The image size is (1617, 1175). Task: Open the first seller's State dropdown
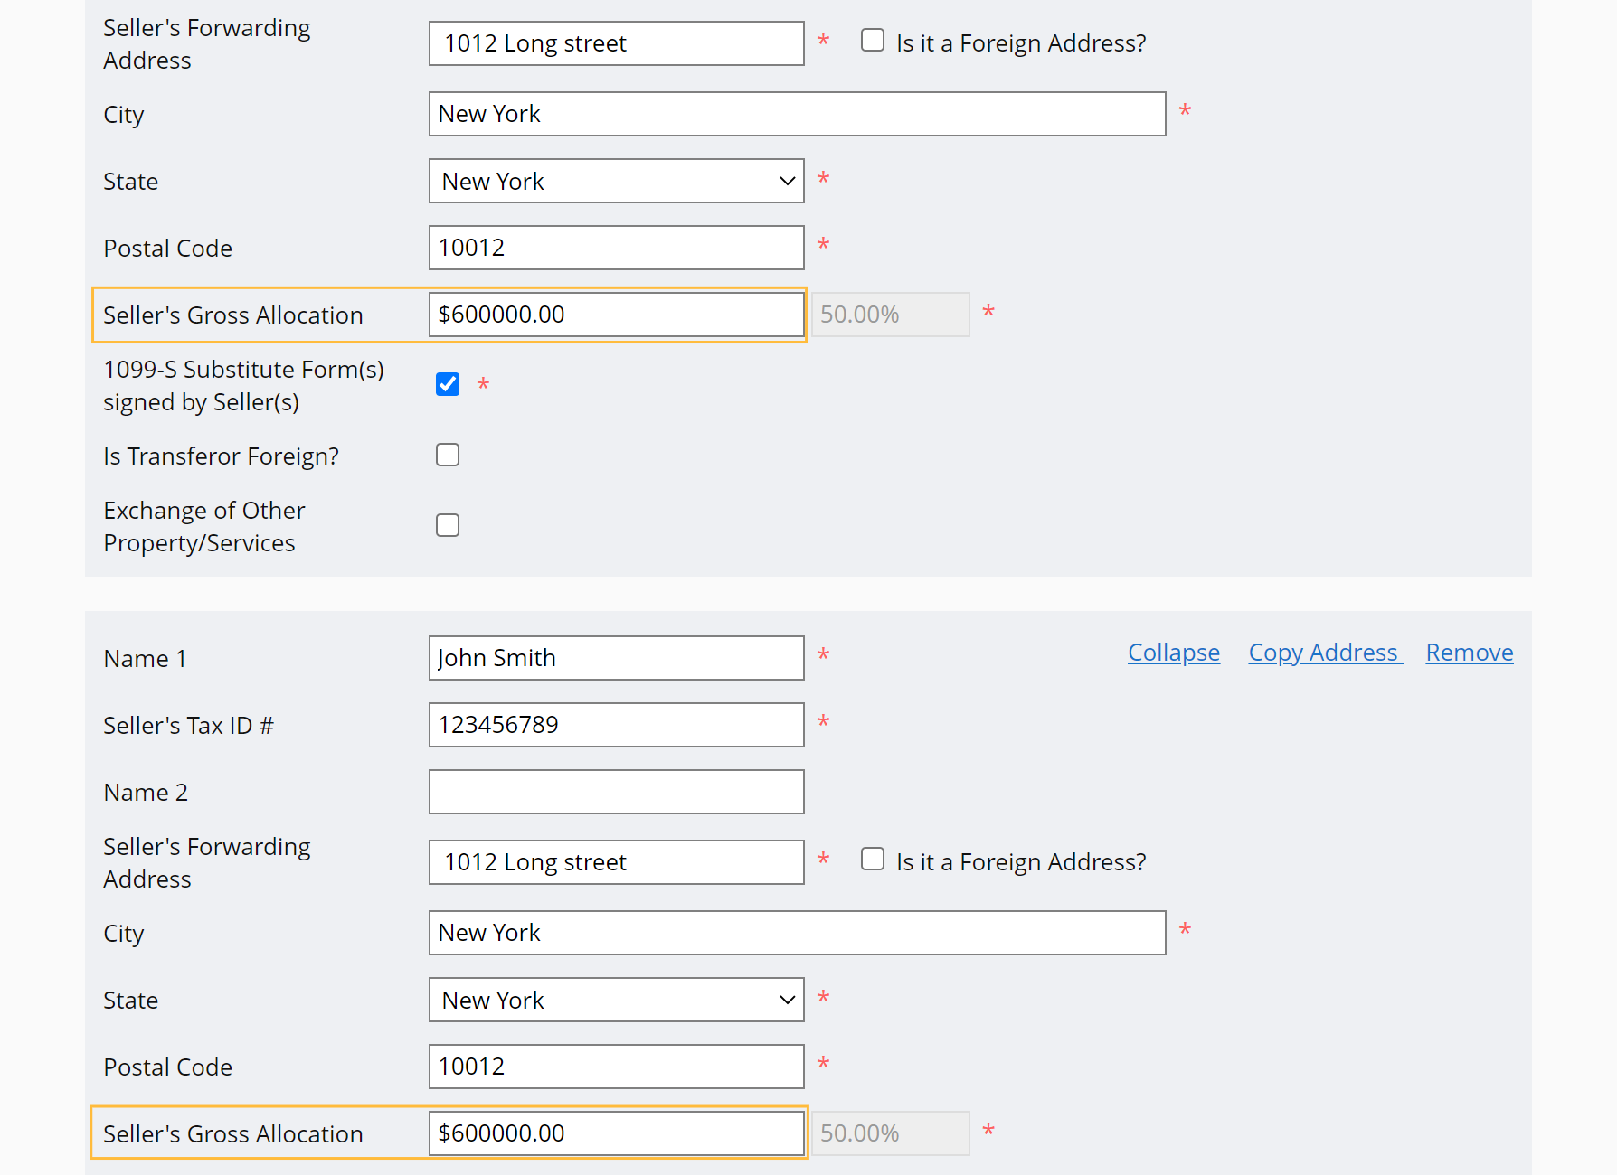click(x=616, y=182)
